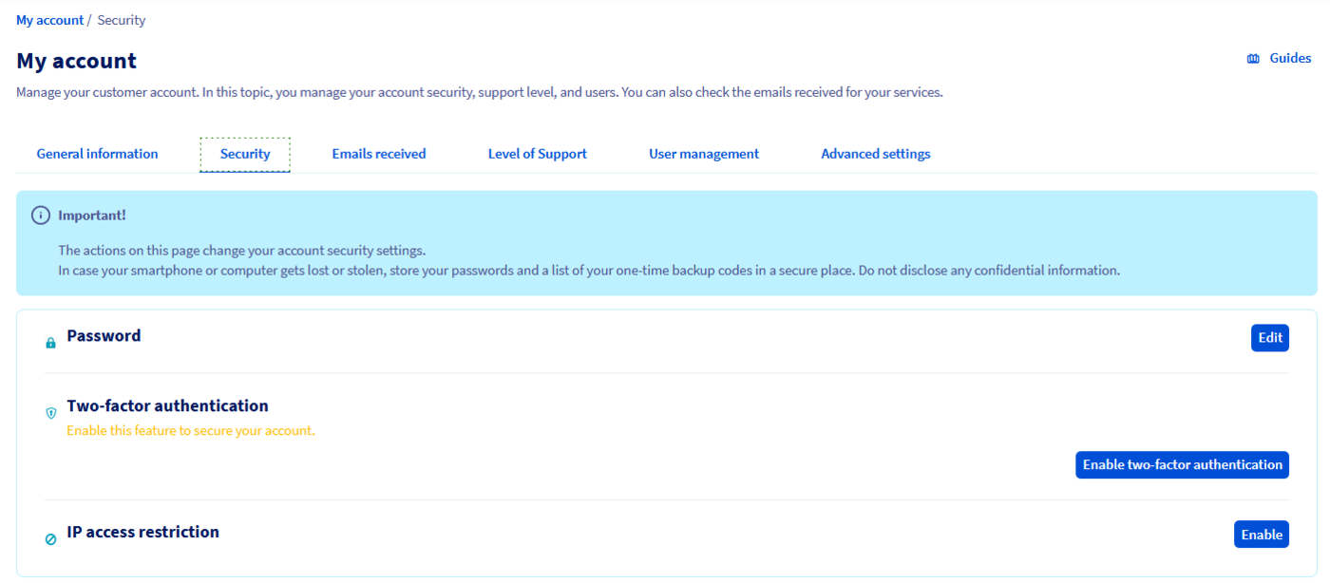Click the blocked-circle icon beside IP access restriction
The width and height of the screenshot is (1330, 583).
pos(50,538)
